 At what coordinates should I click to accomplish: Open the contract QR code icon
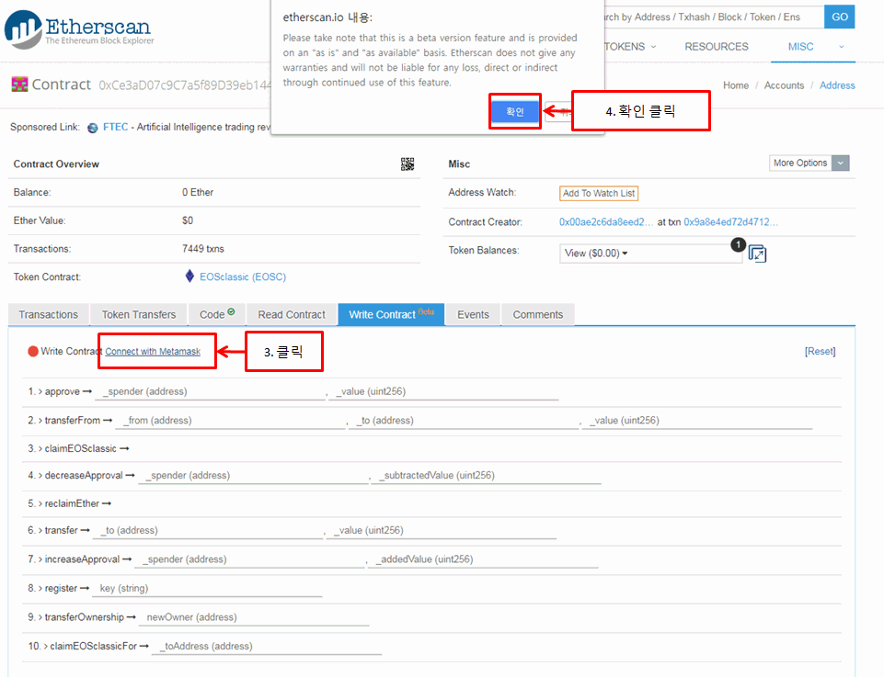[408, 164]
